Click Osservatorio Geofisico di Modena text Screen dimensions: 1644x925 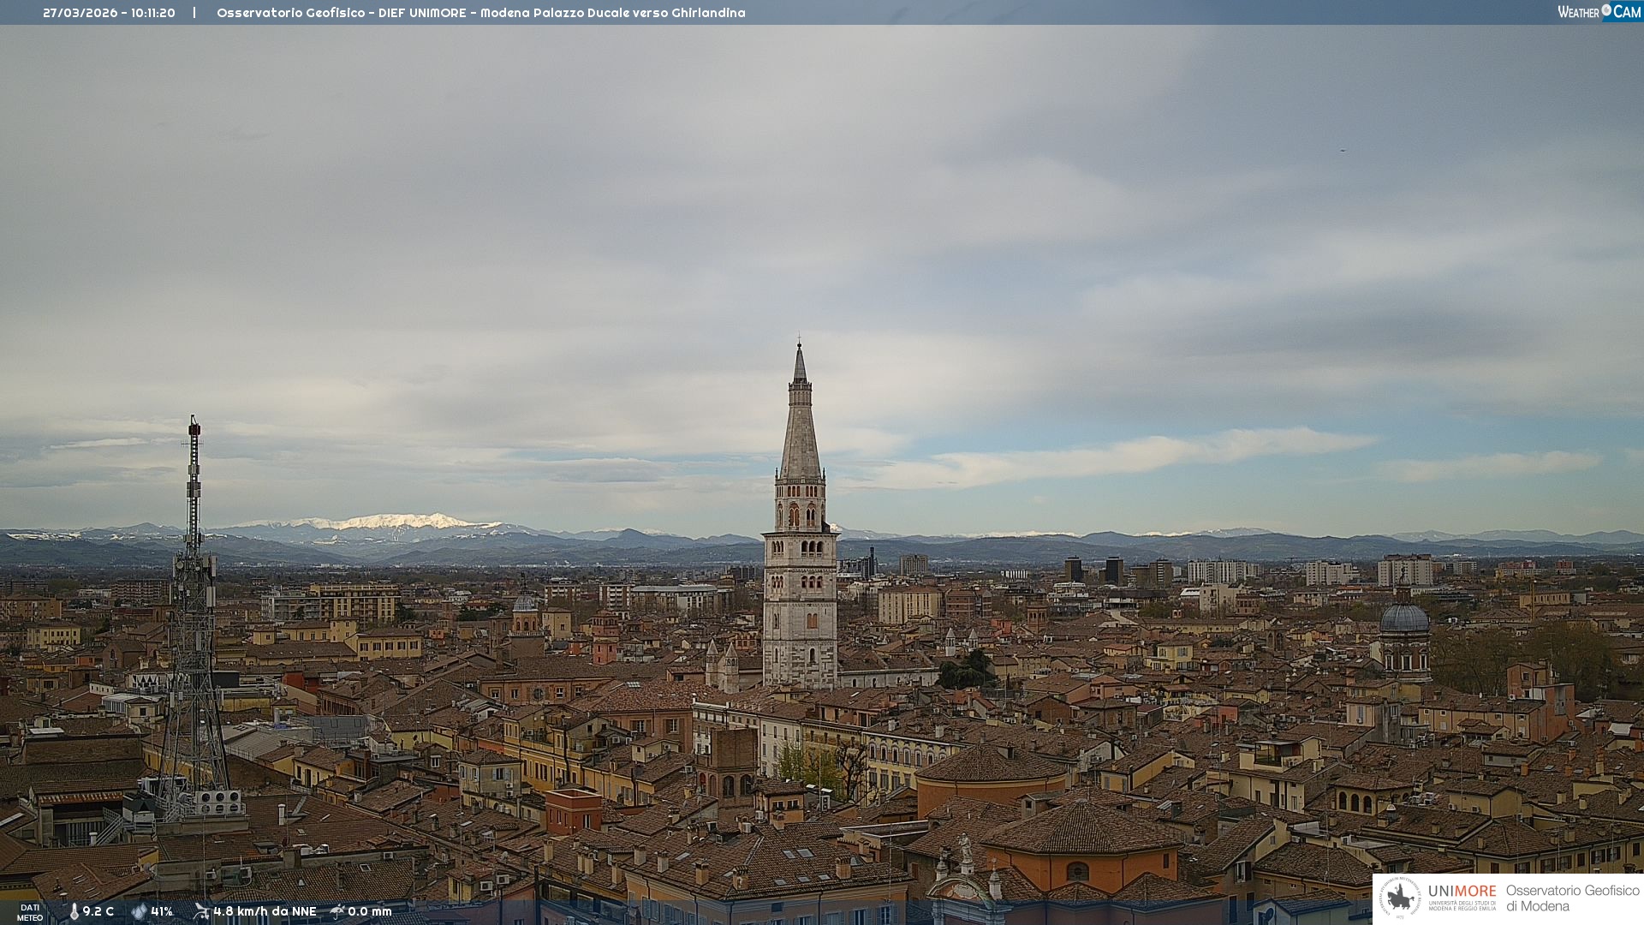(1572, 898)
